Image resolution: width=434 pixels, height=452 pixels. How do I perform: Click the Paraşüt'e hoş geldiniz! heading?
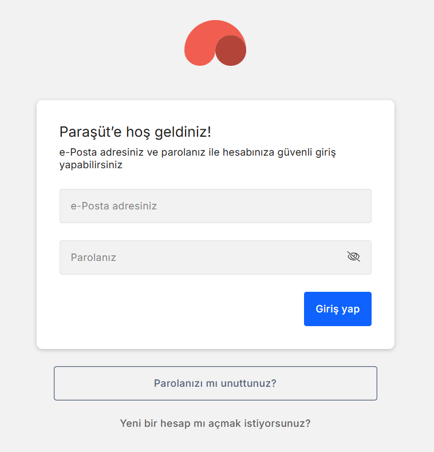[x=135, y=132]
